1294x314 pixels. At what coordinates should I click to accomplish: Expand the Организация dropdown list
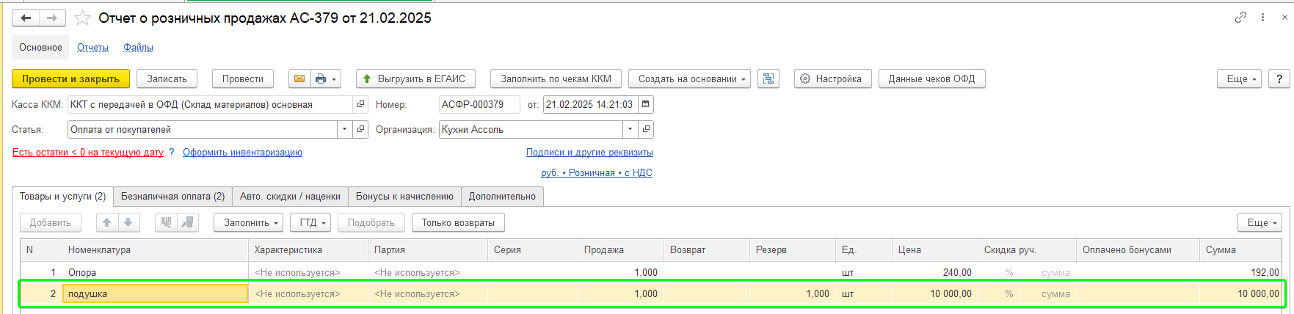(630, 130)
